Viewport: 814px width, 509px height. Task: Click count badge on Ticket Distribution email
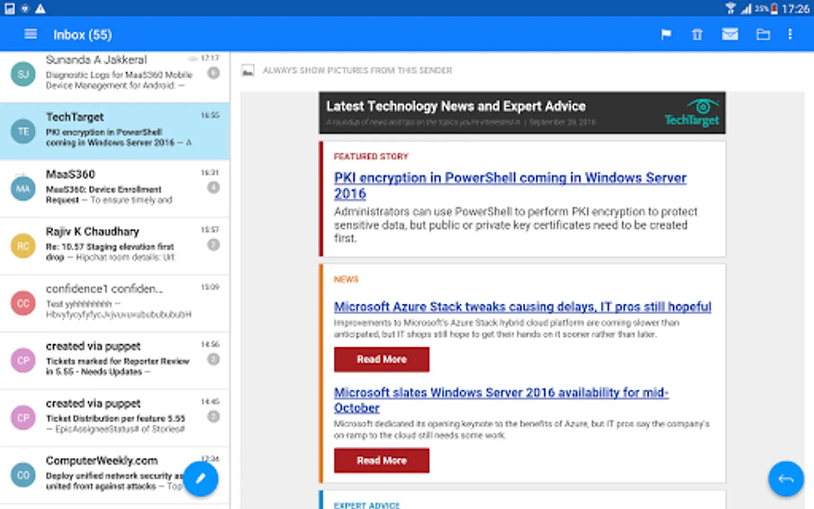213,416
